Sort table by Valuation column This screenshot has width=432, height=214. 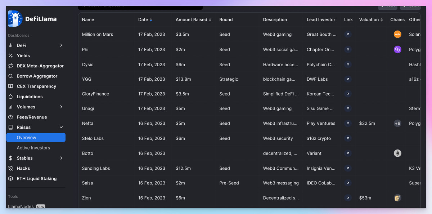coord(371,20)
